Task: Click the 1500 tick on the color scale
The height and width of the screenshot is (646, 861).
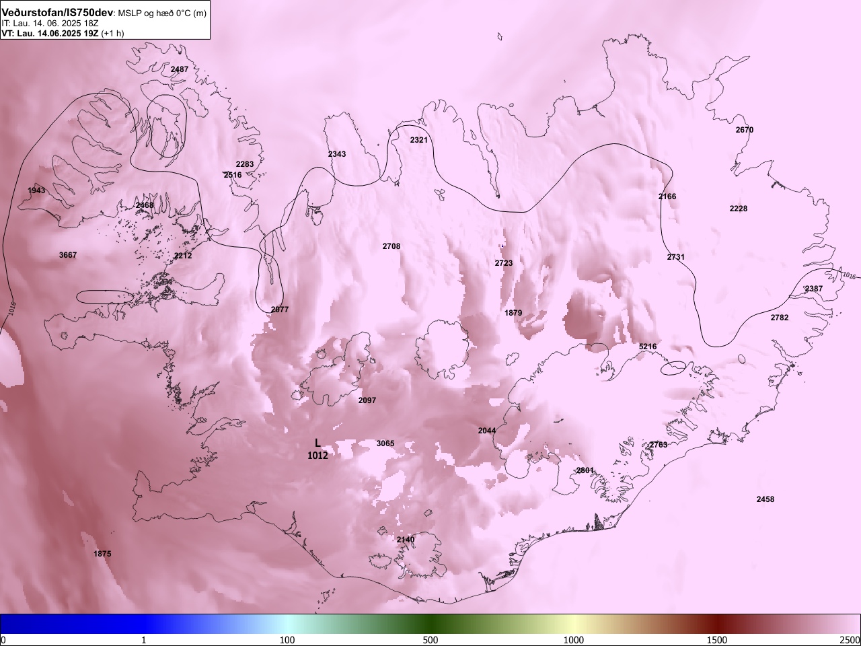Action: pos(717,639)
